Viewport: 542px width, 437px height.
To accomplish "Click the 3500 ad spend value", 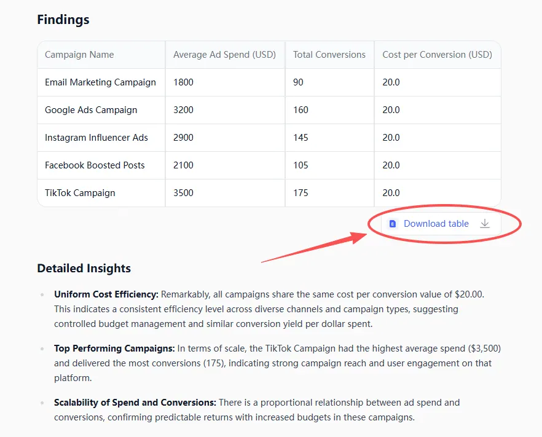I will pos(183,193).
